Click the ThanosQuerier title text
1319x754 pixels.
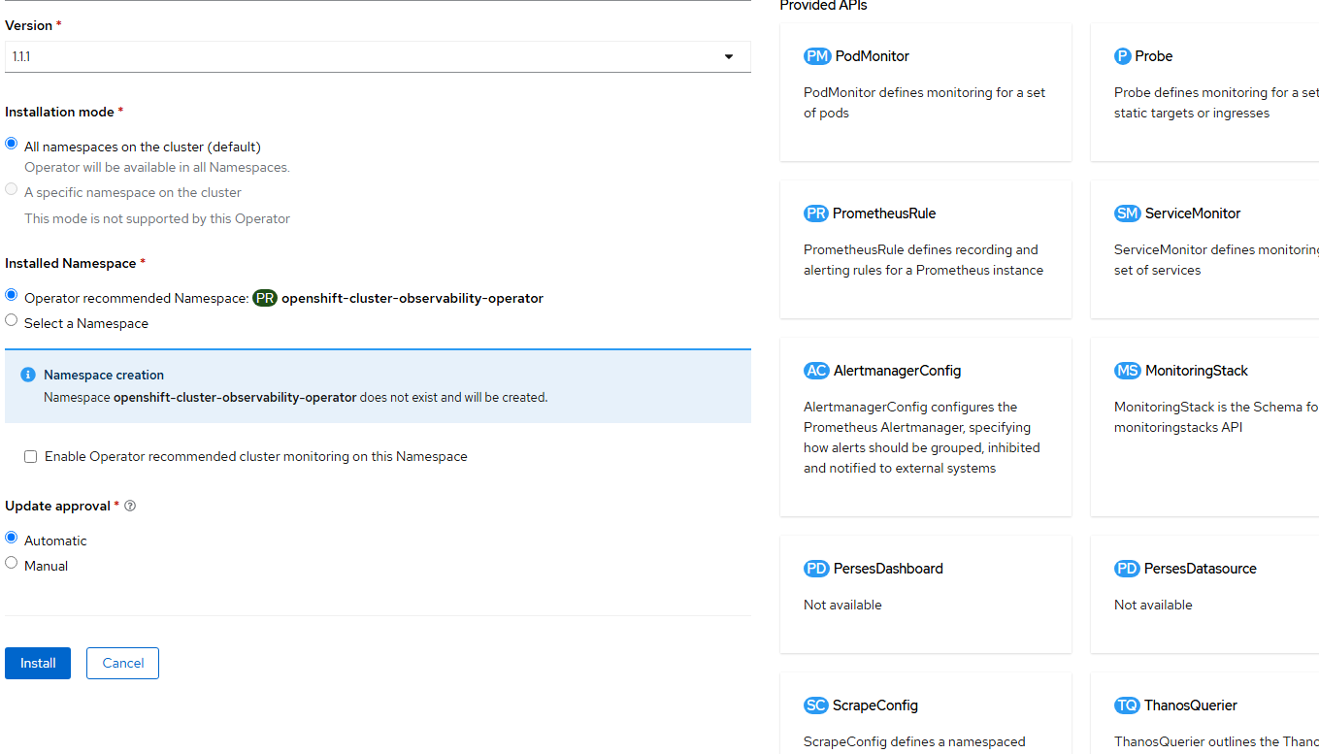pos(1191,705)
